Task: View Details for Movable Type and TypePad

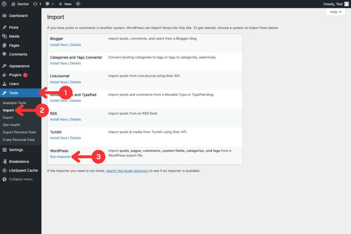Action: 75,101
